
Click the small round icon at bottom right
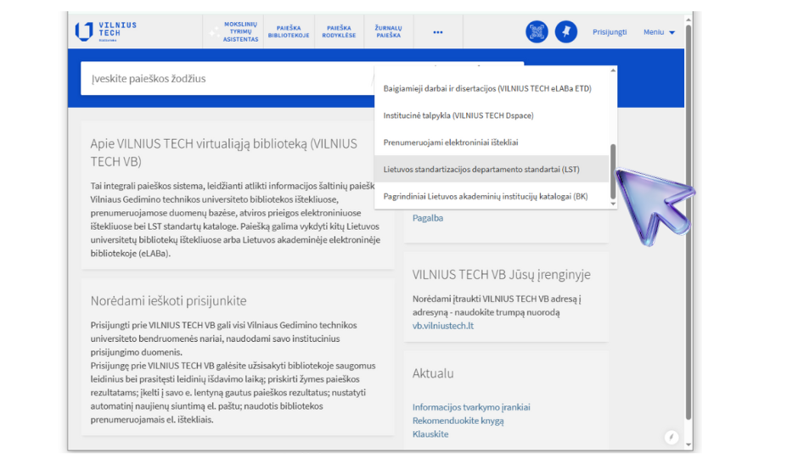672,437
